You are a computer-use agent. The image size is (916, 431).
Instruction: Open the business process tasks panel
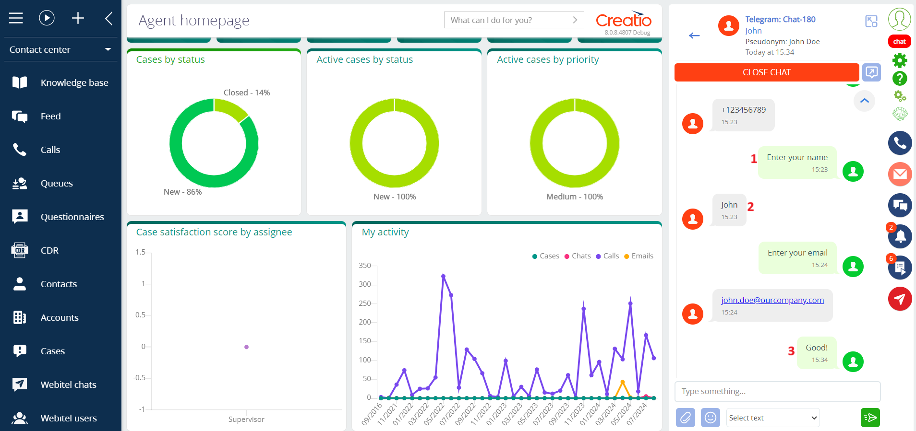point(900,268)
